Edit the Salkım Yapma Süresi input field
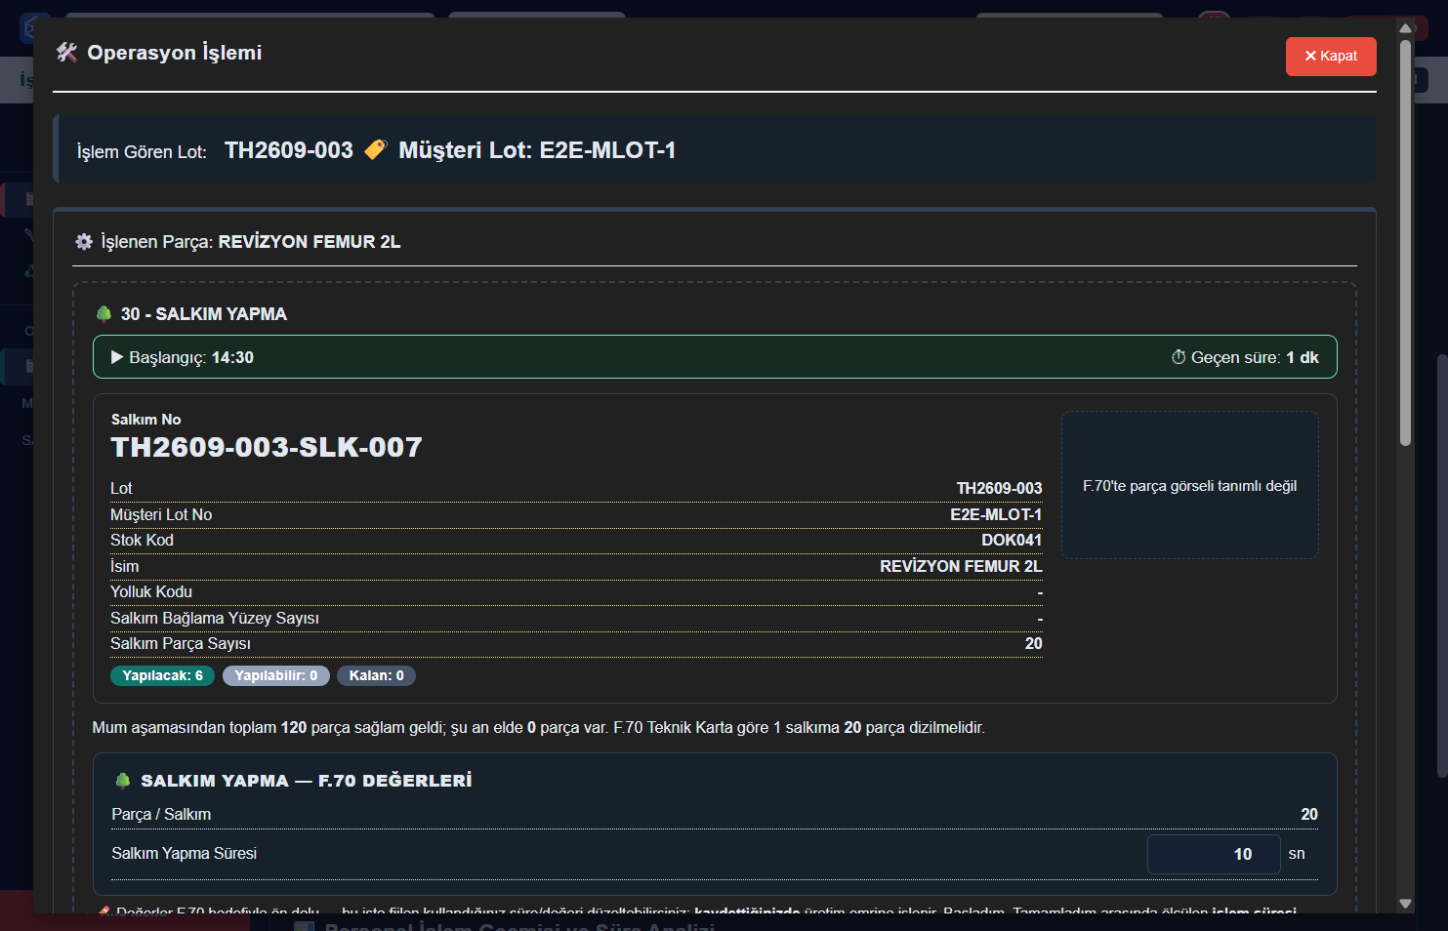The image size is (1448, 931). pyautogui.click(x=1214, y=854)
